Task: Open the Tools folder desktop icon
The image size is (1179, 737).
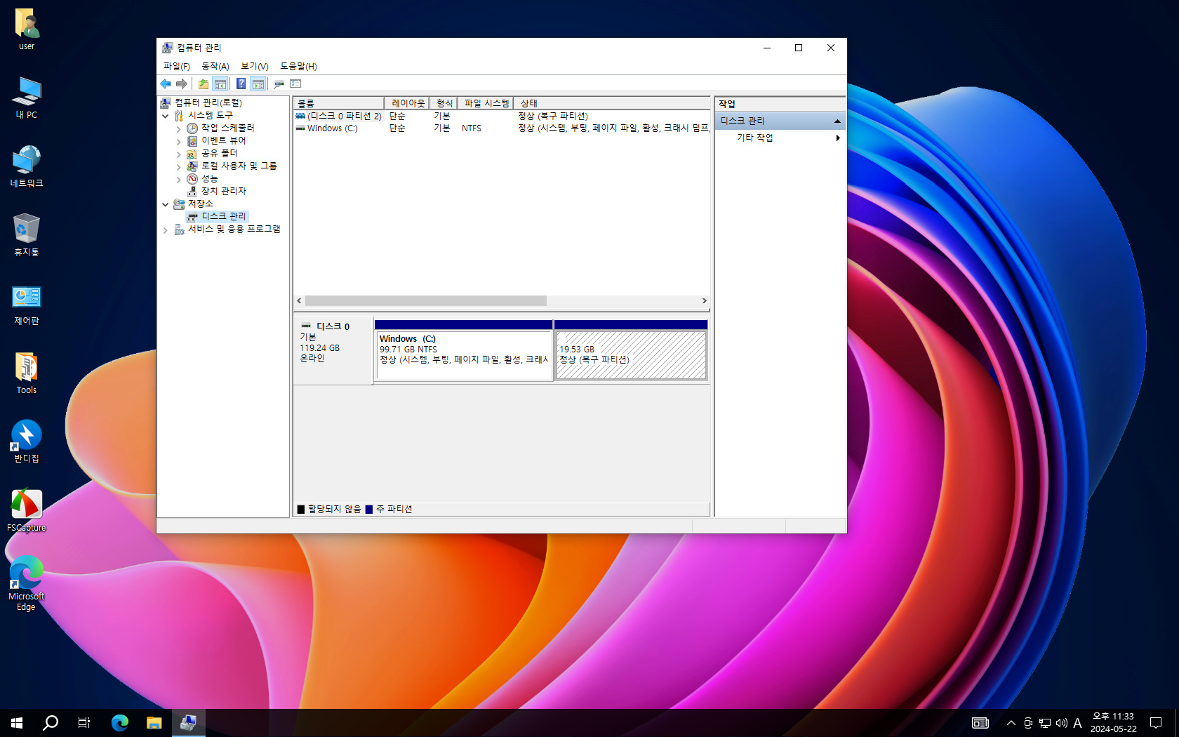Action: 27,373
